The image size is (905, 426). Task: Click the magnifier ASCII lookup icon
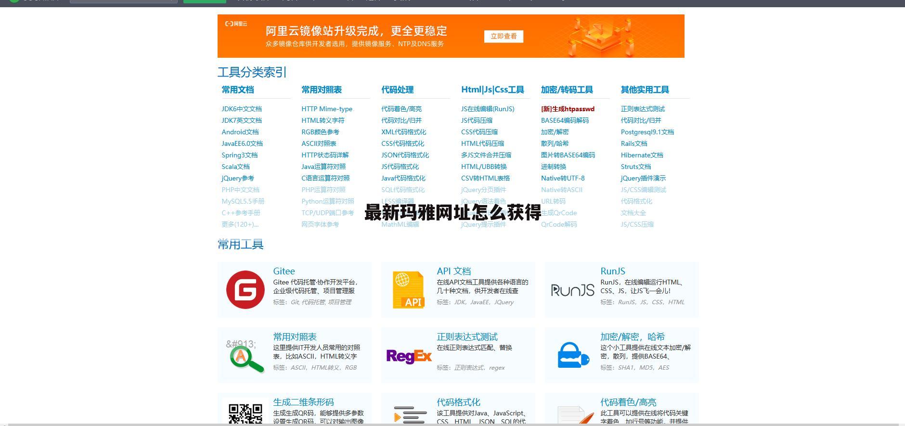[x=245, y=356]
